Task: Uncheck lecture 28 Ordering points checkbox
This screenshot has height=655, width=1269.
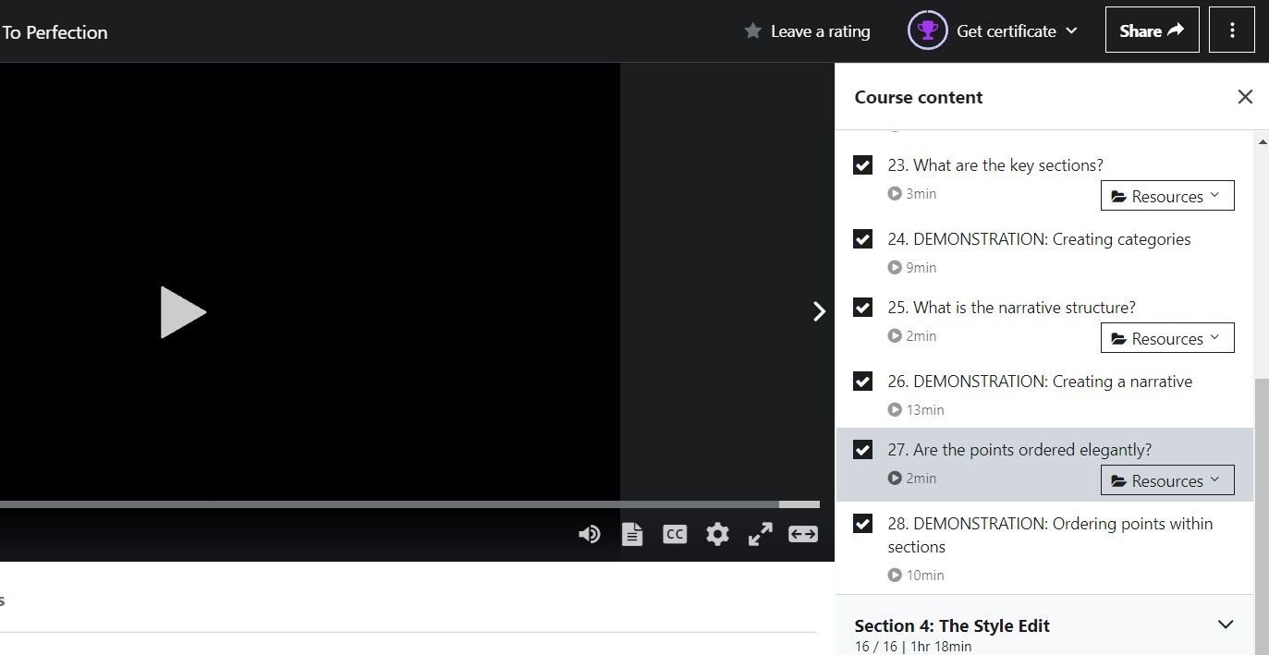Action: 862,524
